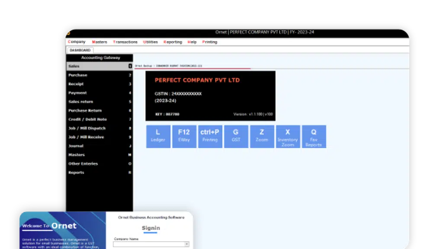This screenshot has height=249, width=443.
Task: Click the PERFECT COMPANY PVT LTD heading
Action: 197,80
